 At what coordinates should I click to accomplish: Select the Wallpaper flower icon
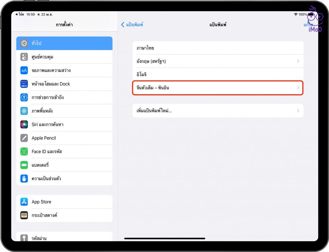[24, 111]
